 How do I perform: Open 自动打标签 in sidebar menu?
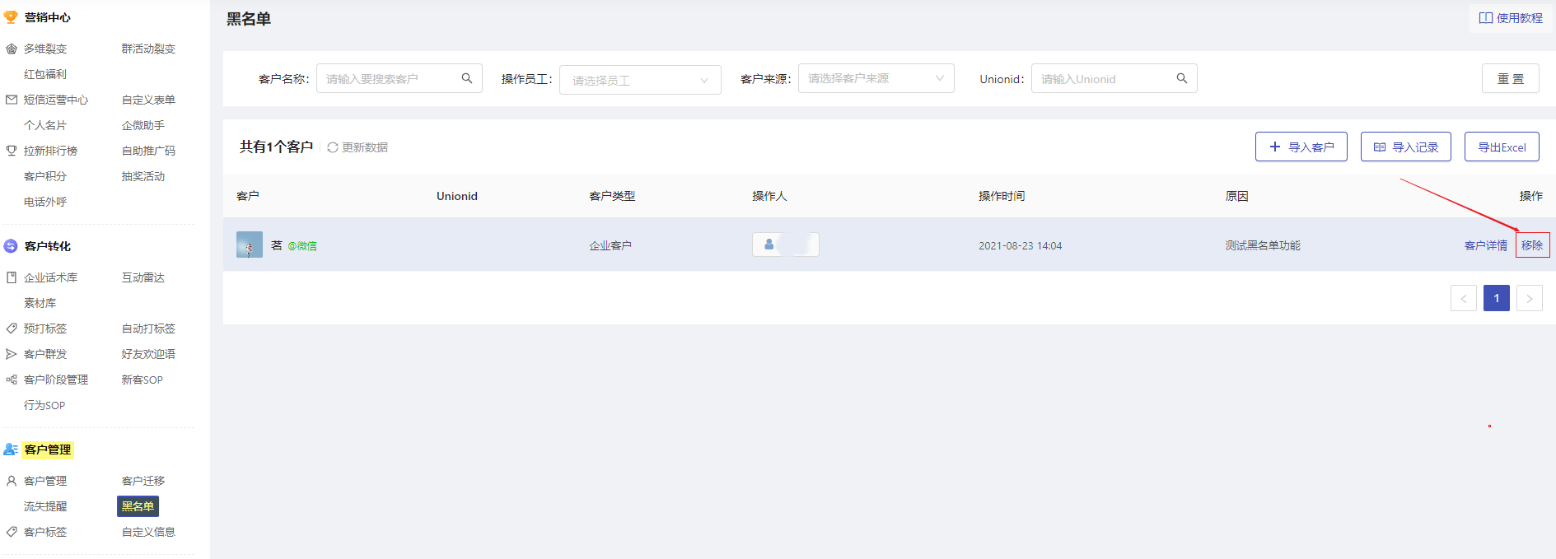(148, 328)
